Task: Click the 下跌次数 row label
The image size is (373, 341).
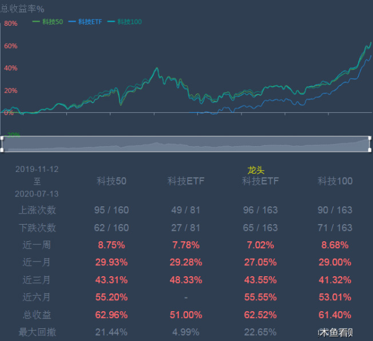Action: click(37, 228)
